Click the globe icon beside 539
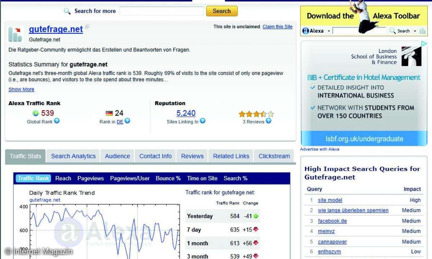The height and width of the screenshot is (259, 432). click(36, 113)
